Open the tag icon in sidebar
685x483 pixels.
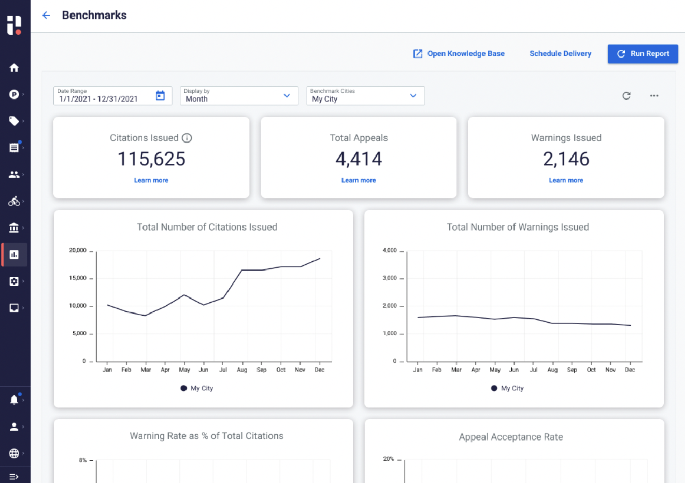14,121
